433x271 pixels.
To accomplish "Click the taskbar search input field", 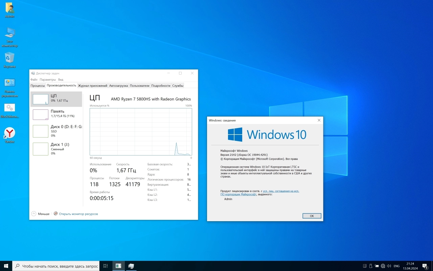I will point(56,266).
